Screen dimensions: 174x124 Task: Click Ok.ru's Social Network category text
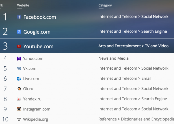[x=133, y=88]
